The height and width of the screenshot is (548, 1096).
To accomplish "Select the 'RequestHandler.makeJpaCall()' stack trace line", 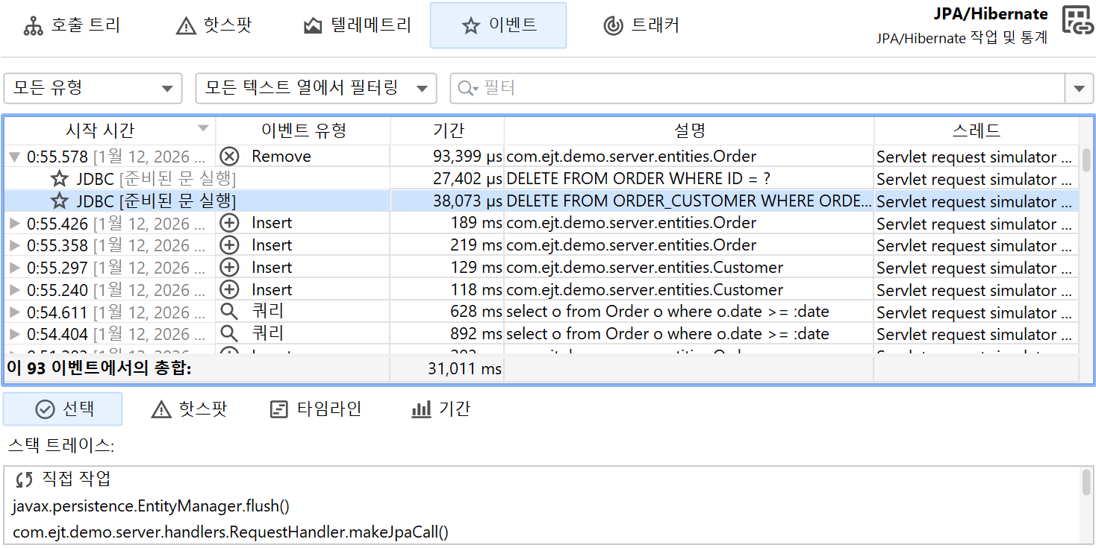I will pyautogui.click(x=231, y=532).
